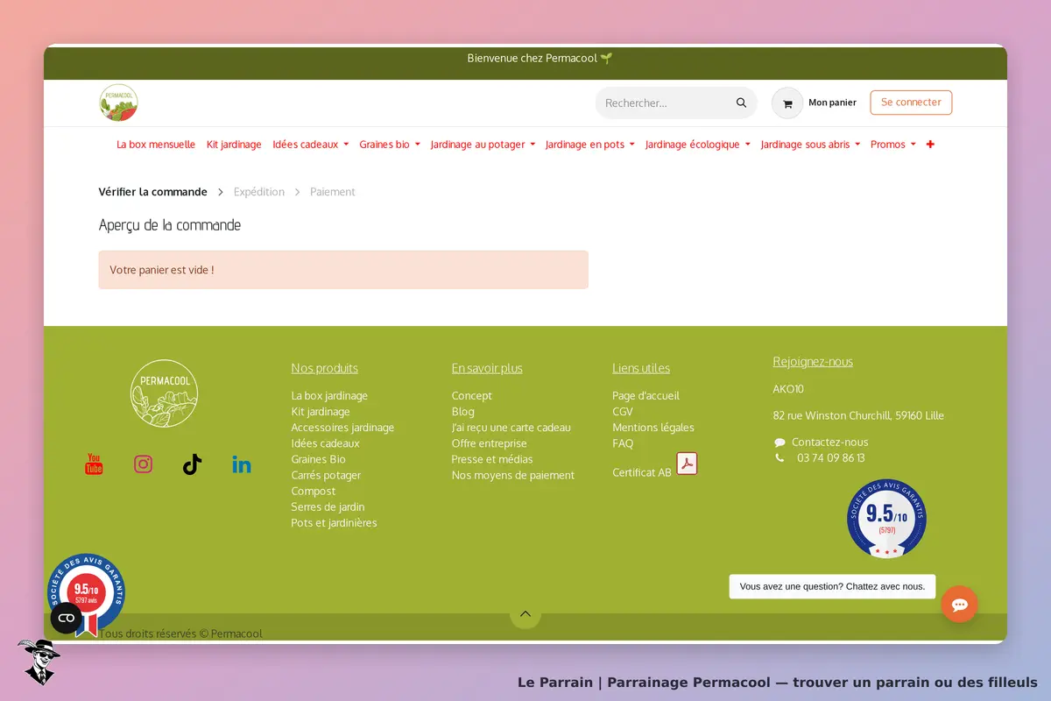Screen dimensions: 1051x701
Task: Open Serres de jardin footer link
Action: (328, 506)
